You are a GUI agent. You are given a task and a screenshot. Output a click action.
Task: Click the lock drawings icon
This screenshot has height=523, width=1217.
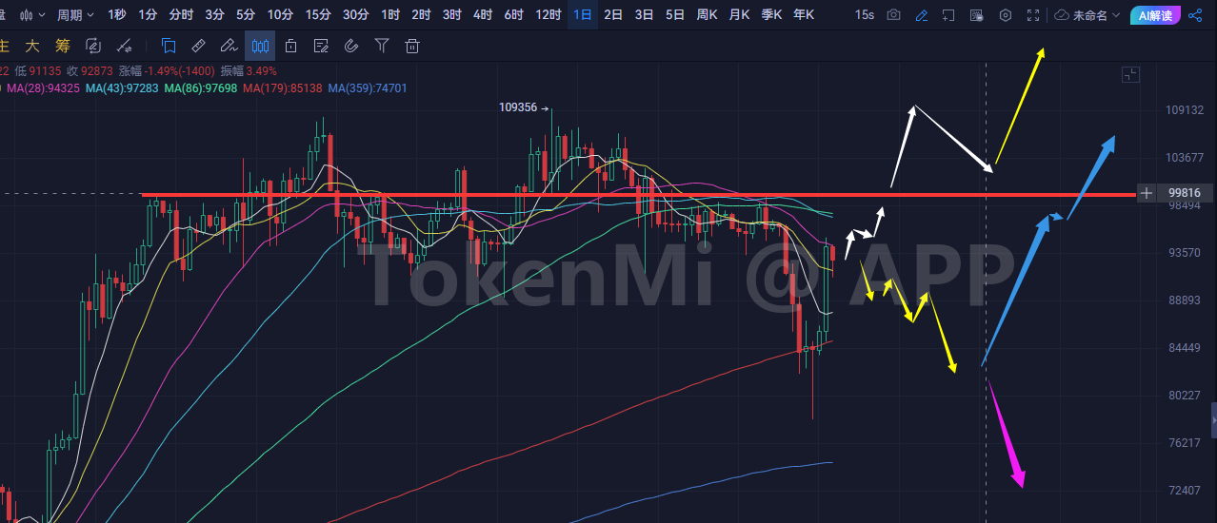point(290,46)
